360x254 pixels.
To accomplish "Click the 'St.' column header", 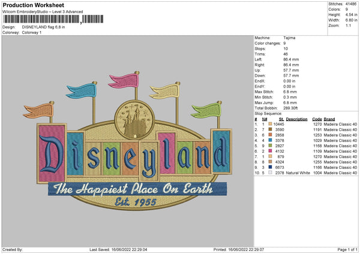I will [x=281, y=119].
